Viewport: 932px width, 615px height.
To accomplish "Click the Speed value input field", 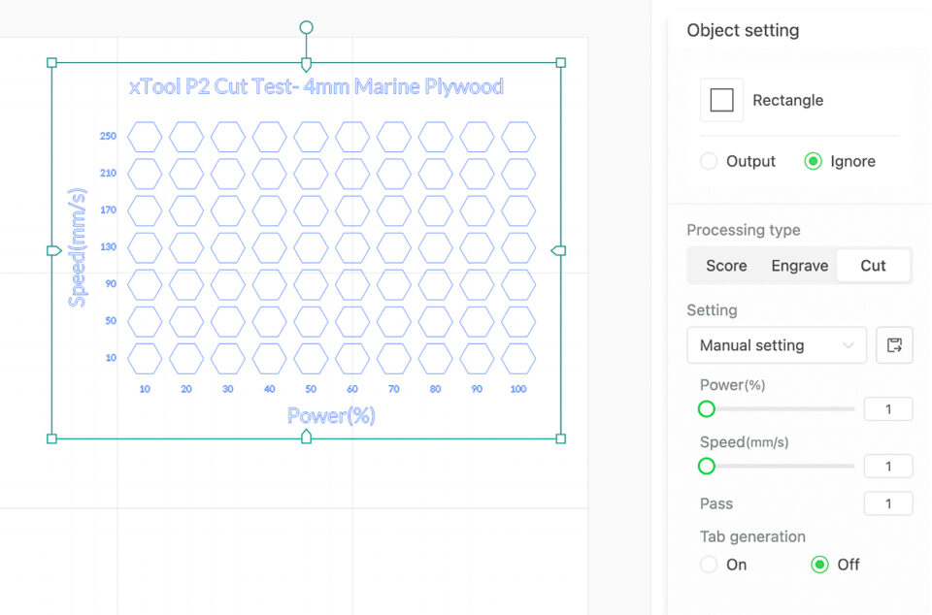I will 887,466.
